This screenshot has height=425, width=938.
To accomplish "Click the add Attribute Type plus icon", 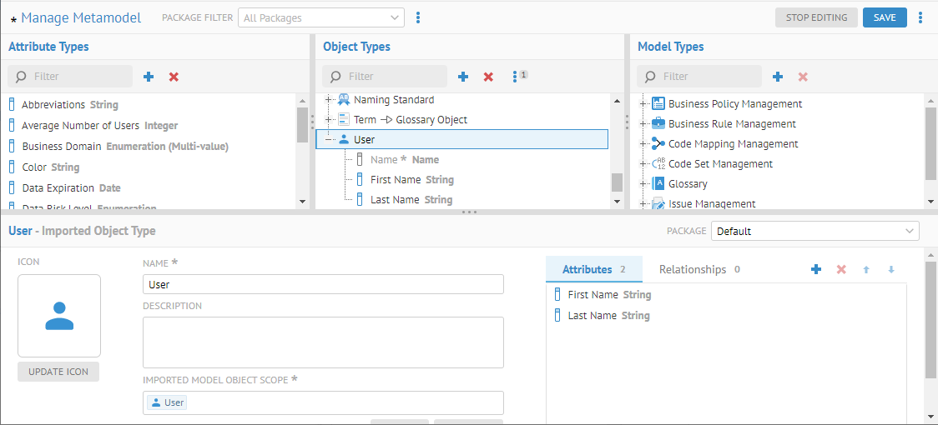I will coord(149,77).
